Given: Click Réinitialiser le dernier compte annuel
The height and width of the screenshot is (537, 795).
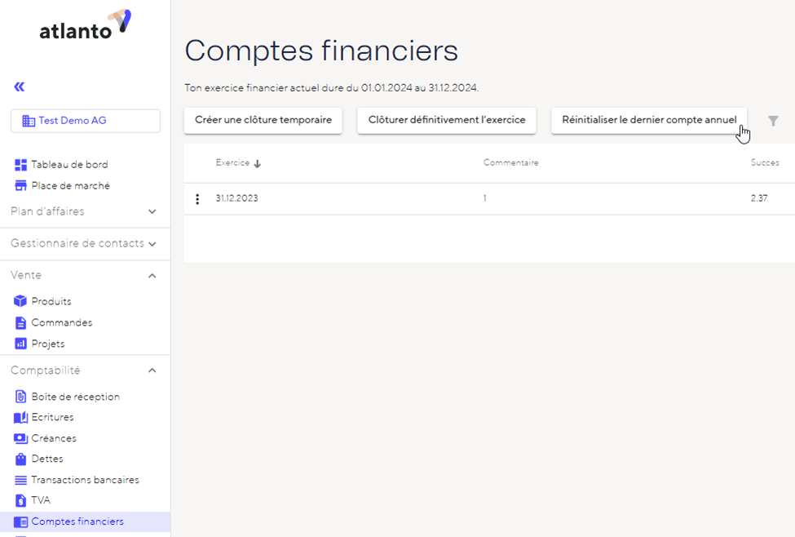Looking at the screenshot, I should [x=649, y=120].
